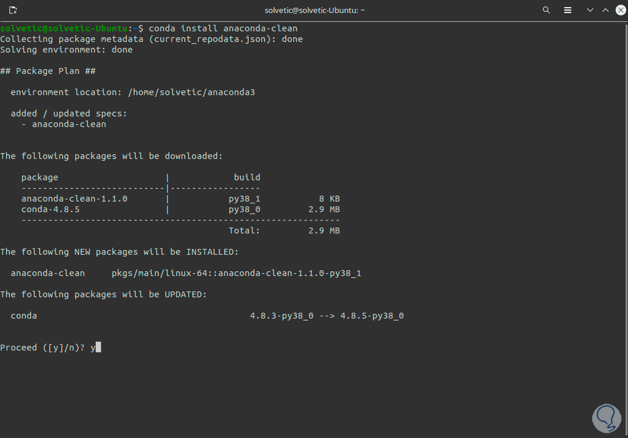Viewport: 628px width, 438px height.
Task: Click the 4.8.5-py38_0 updated version text
Action: (x=372, y=316)
